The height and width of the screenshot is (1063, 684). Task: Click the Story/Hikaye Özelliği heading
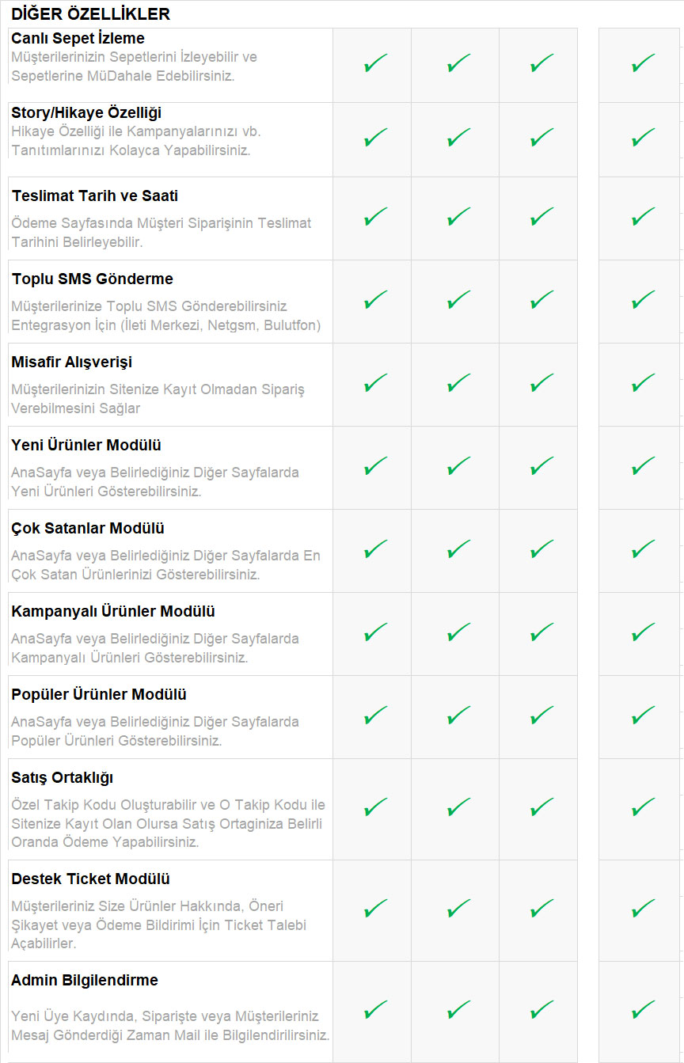click(x=86, y=113)
